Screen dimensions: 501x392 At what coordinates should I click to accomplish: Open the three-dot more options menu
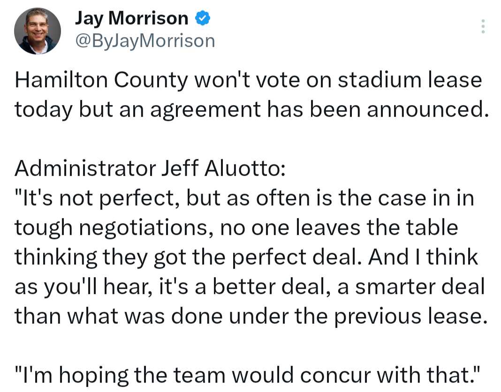point(483,26)
